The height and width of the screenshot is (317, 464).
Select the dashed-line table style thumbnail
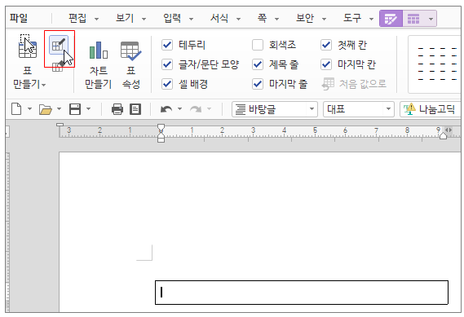[435, 64]
